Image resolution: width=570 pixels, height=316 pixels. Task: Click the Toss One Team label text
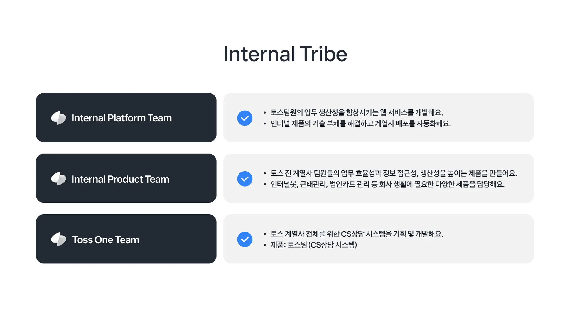point(105,240)
